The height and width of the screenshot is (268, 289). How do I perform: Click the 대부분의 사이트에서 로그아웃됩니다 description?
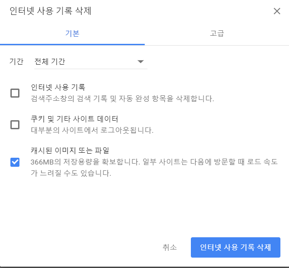(x=92, y=130)
